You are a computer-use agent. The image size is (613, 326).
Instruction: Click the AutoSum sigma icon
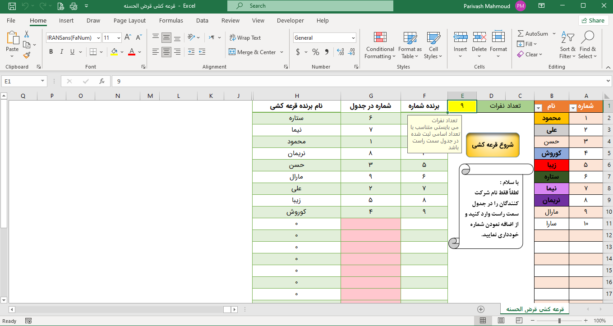521,34
